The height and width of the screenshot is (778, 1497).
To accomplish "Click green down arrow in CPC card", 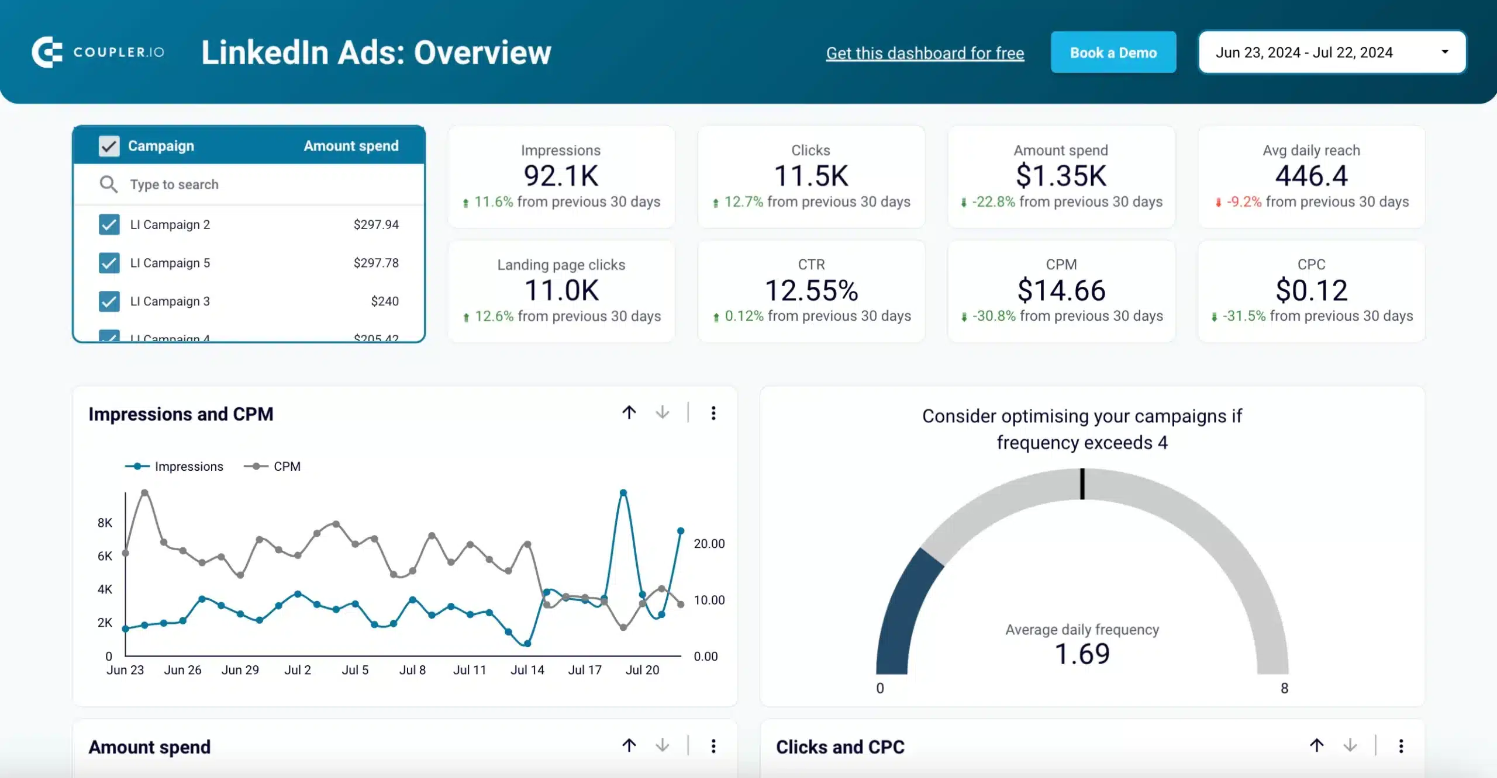I will pyautogui.click(x=1214, y=317).
